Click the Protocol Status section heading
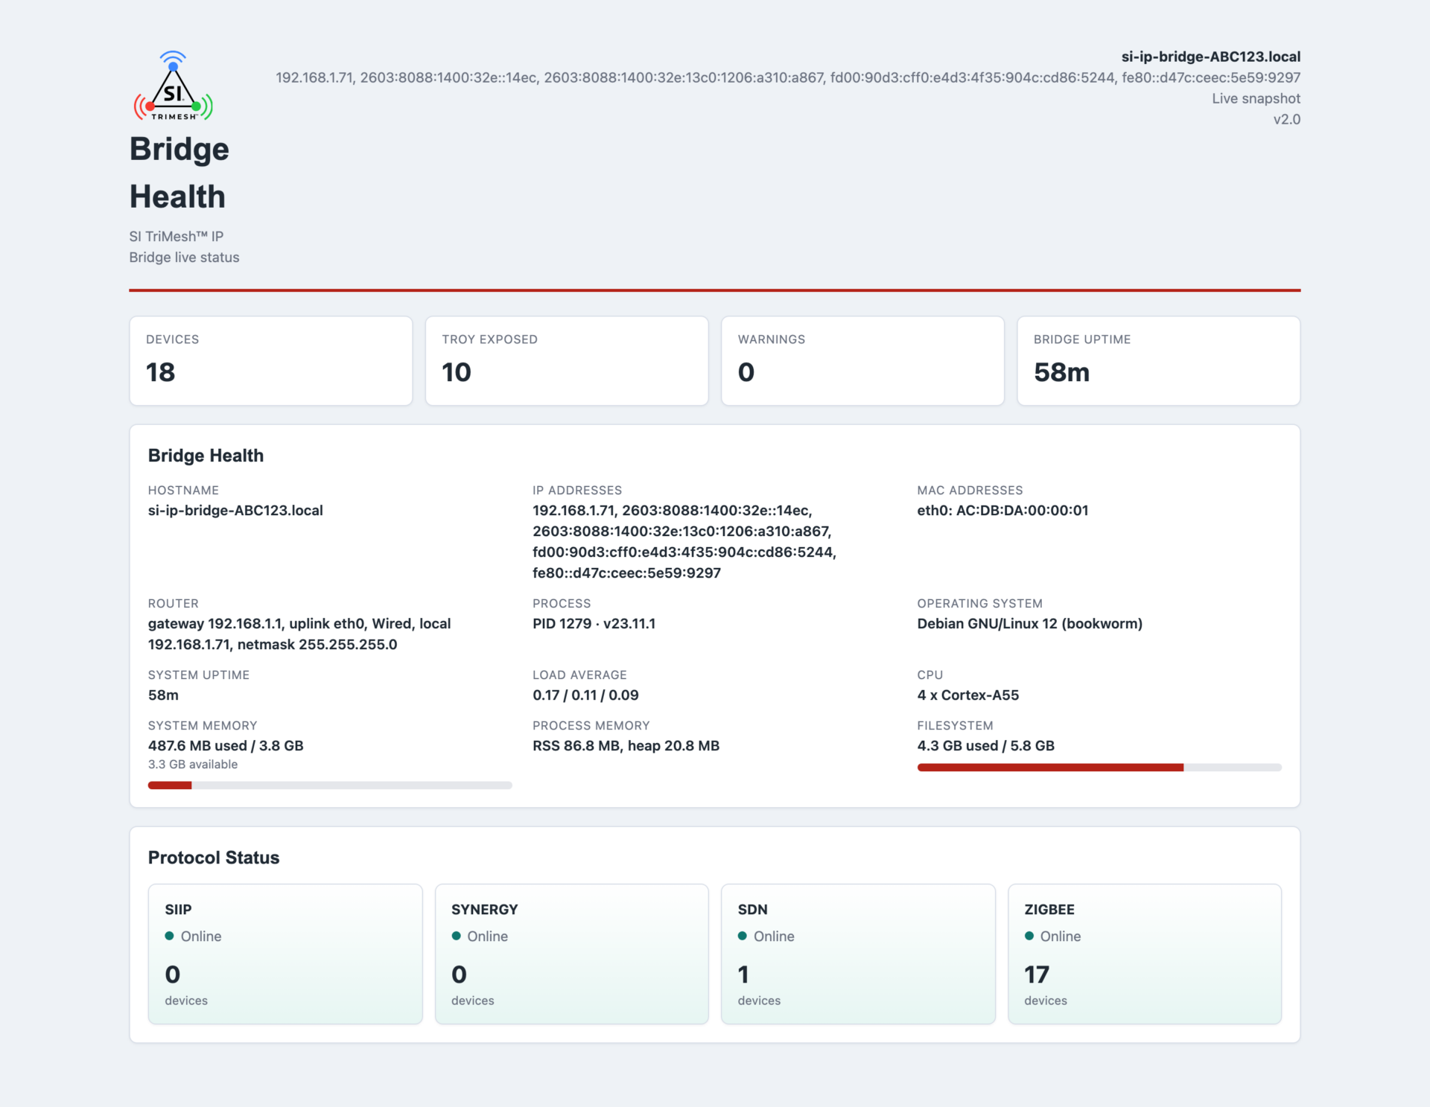Screen dimensions: 1430x1107 tap(214, 858)
